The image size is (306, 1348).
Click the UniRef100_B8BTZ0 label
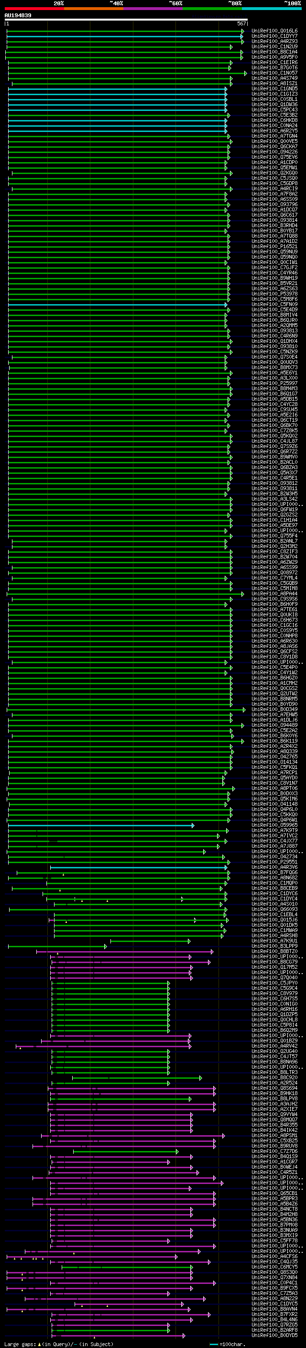click(x=274, y=951)
